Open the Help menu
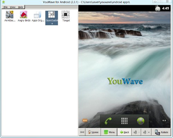Image resolution: width=173 pixels, height=138 pixels. point(20,7)
